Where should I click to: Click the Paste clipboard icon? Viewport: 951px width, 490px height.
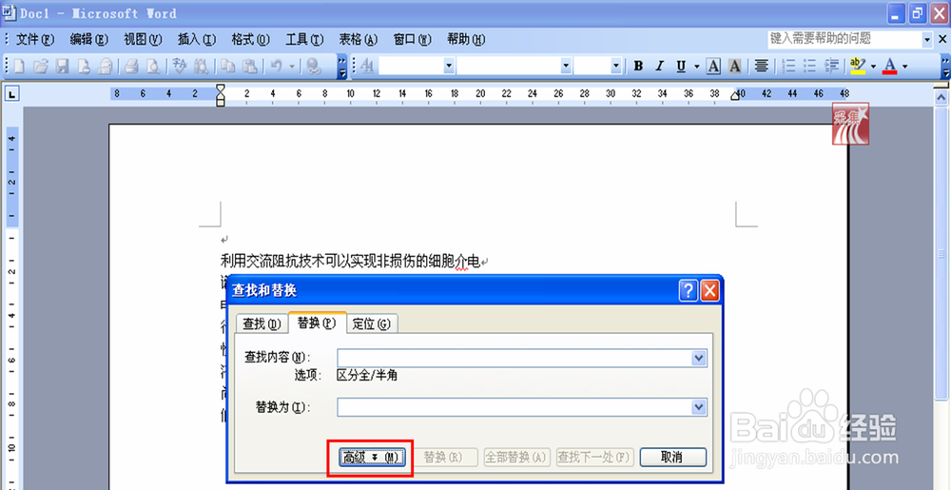(x=250, y=66)
